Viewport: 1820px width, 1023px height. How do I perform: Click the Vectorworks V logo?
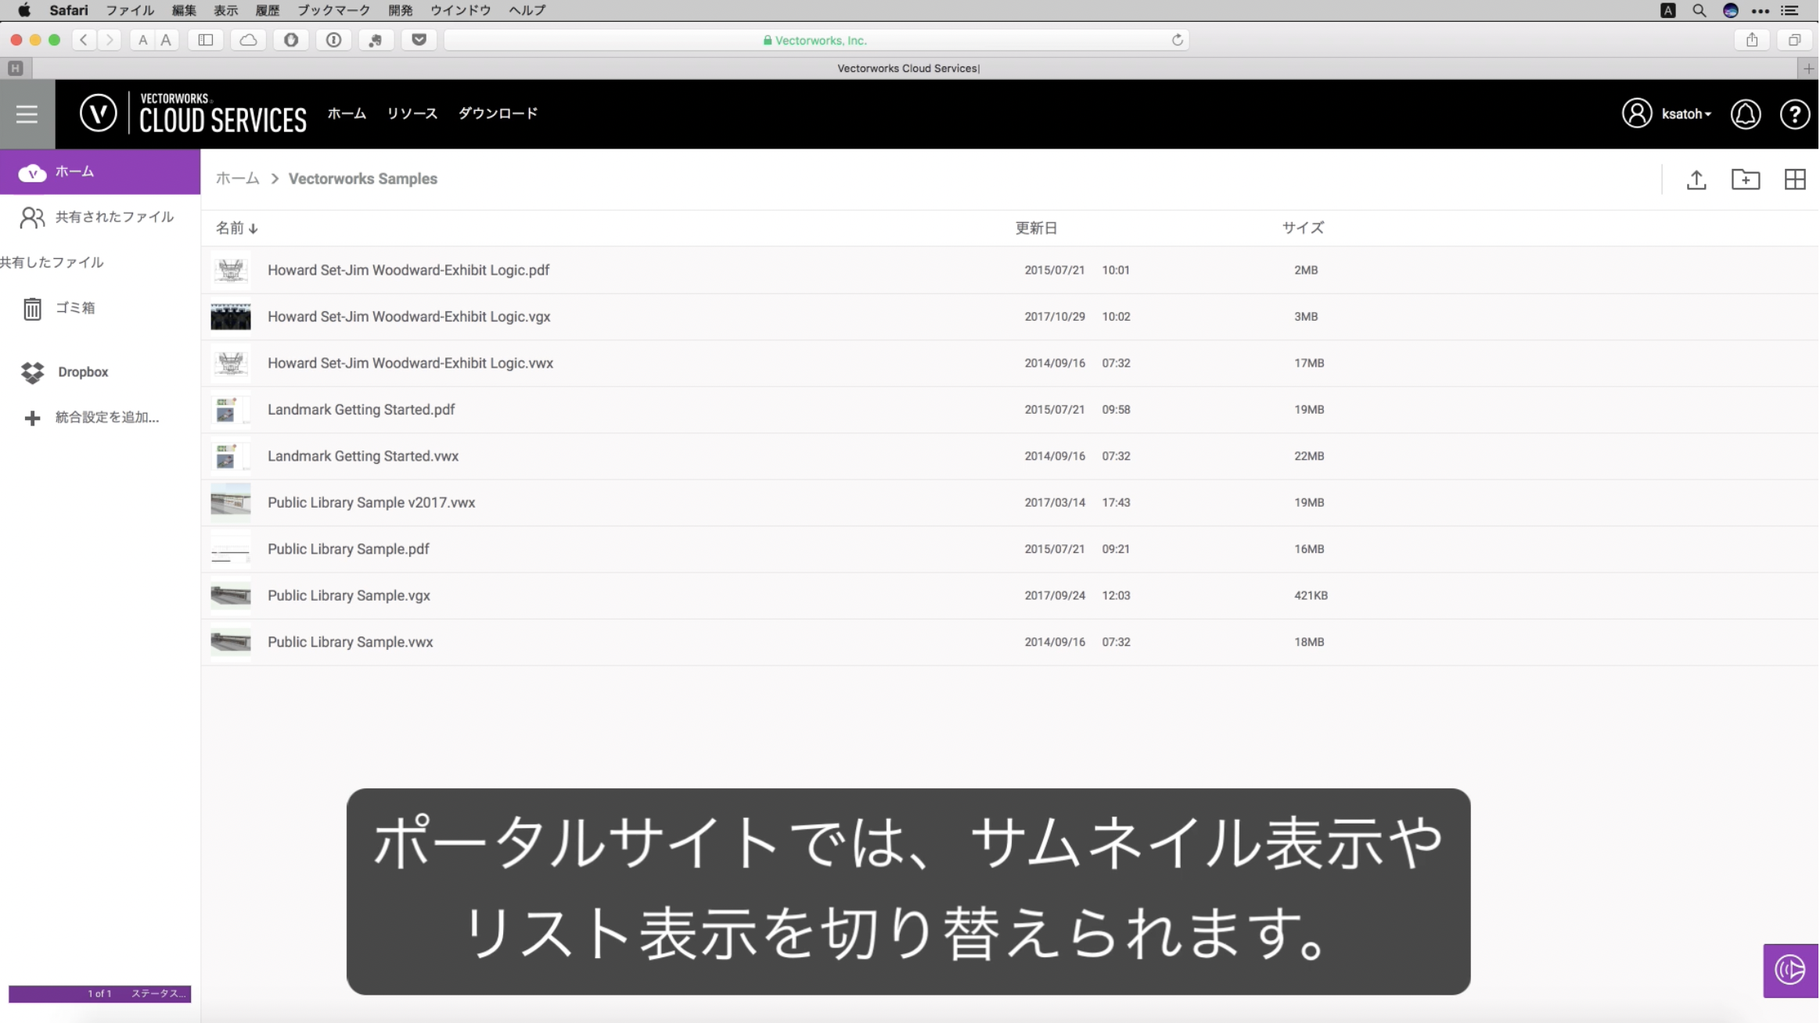click(99, 113)
